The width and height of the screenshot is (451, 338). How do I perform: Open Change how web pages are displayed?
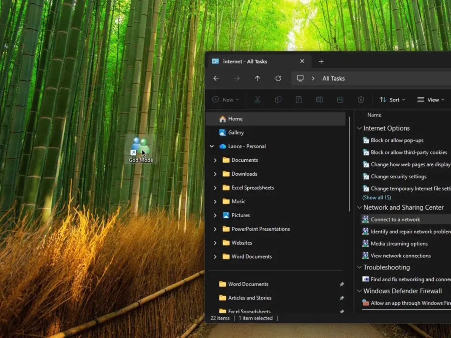407,164
